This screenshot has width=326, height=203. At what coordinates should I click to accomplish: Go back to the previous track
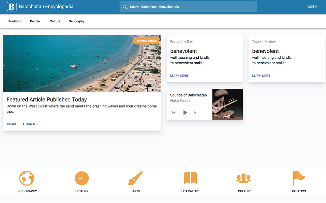click(x=174, y=113)
